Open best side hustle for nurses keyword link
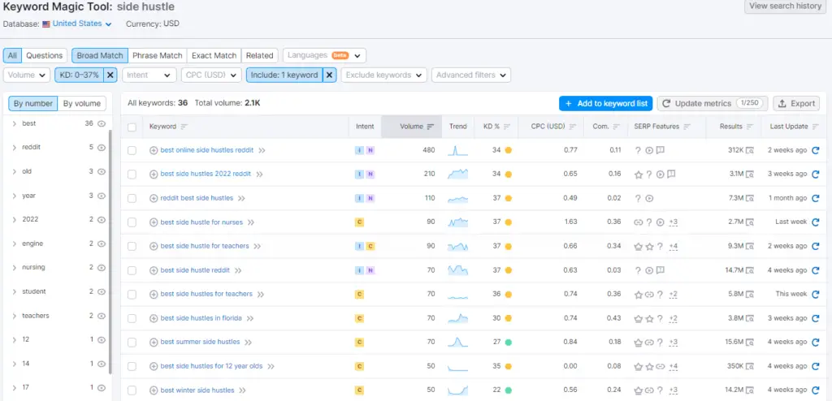This screenshot has height=401, width=832. pyautogui.click(x=201, y=222)
